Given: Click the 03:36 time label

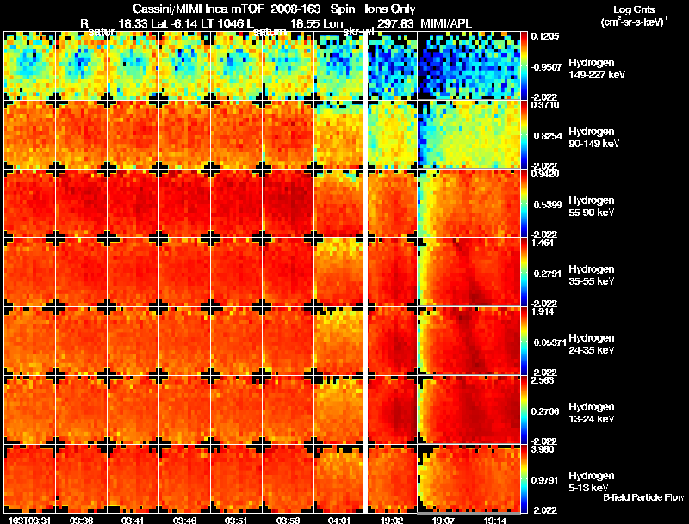Looking at the screenshot, I should [81, 520].
